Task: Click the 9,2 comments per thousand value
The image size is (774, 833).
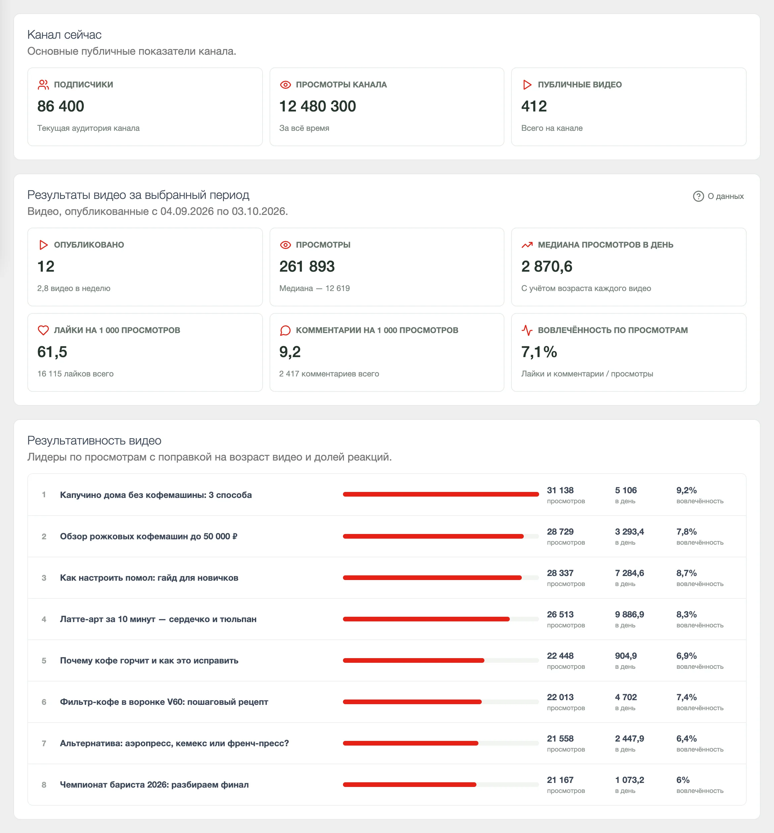Action: (290, 352)
